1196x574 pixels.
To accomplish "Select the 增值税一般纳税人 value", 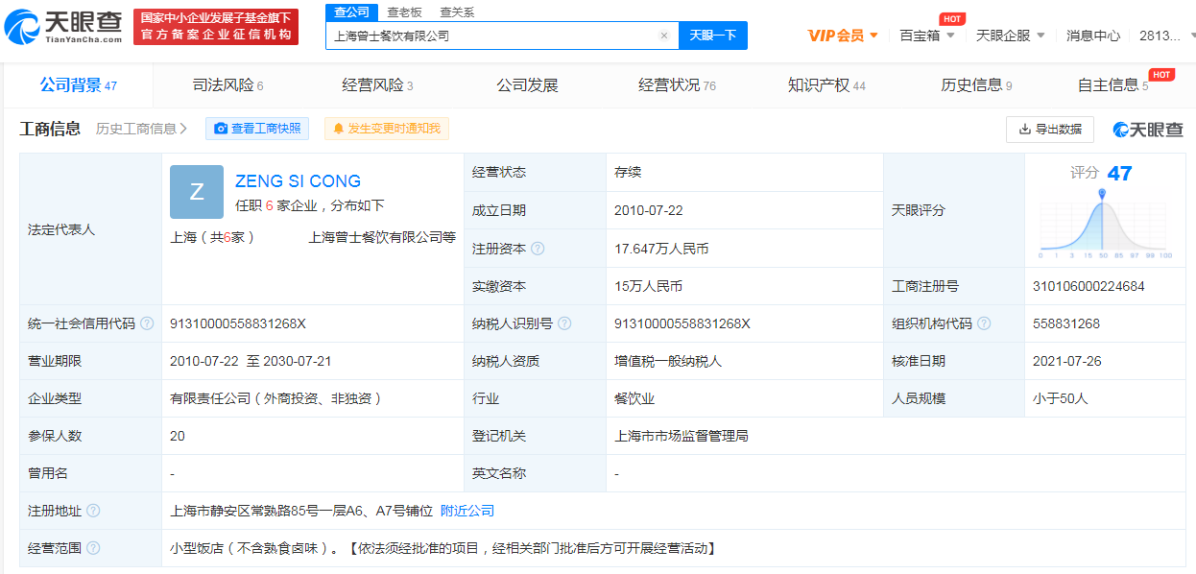I will (x=668, y=361).
